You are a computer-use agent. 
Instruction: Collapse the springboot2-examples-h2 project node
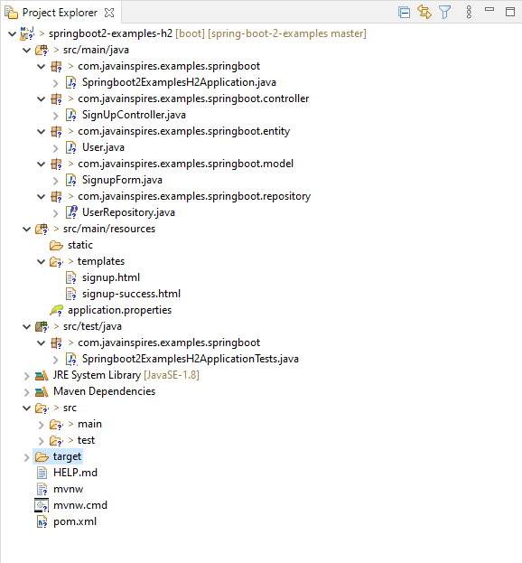tap(13, 33)
